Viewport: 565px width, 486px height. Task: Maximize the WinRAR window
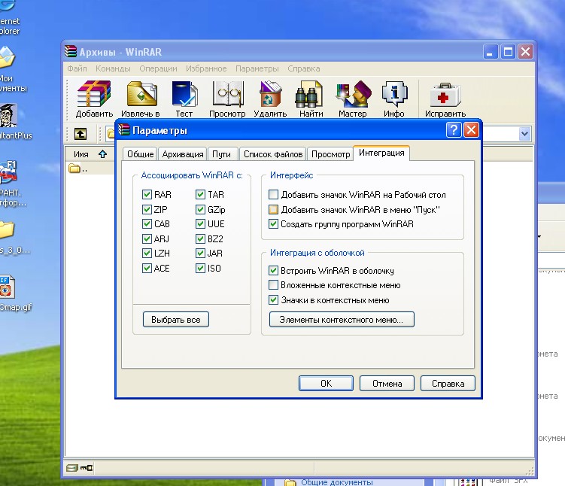pyautogui.click(x=508, y=52)
